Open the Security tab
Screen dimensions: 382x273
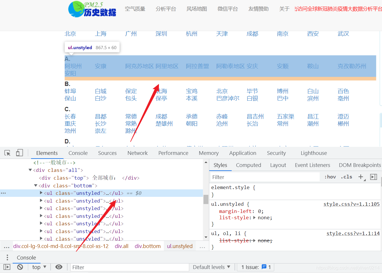point(276,153)
